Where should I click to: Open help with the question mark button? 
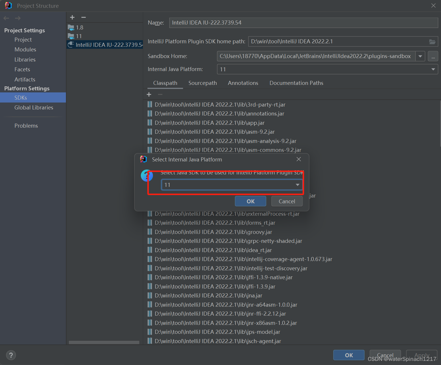[11, 355]
